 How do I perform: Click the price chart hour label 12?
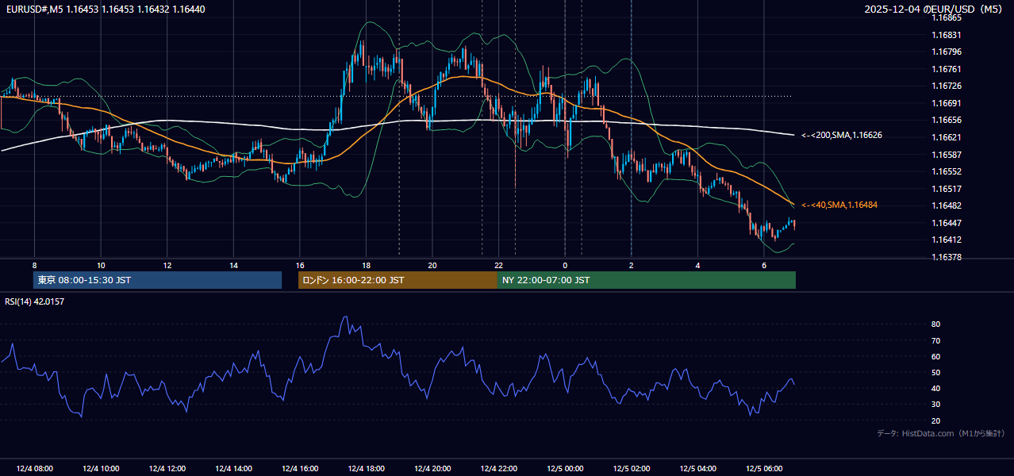[167, 265]
